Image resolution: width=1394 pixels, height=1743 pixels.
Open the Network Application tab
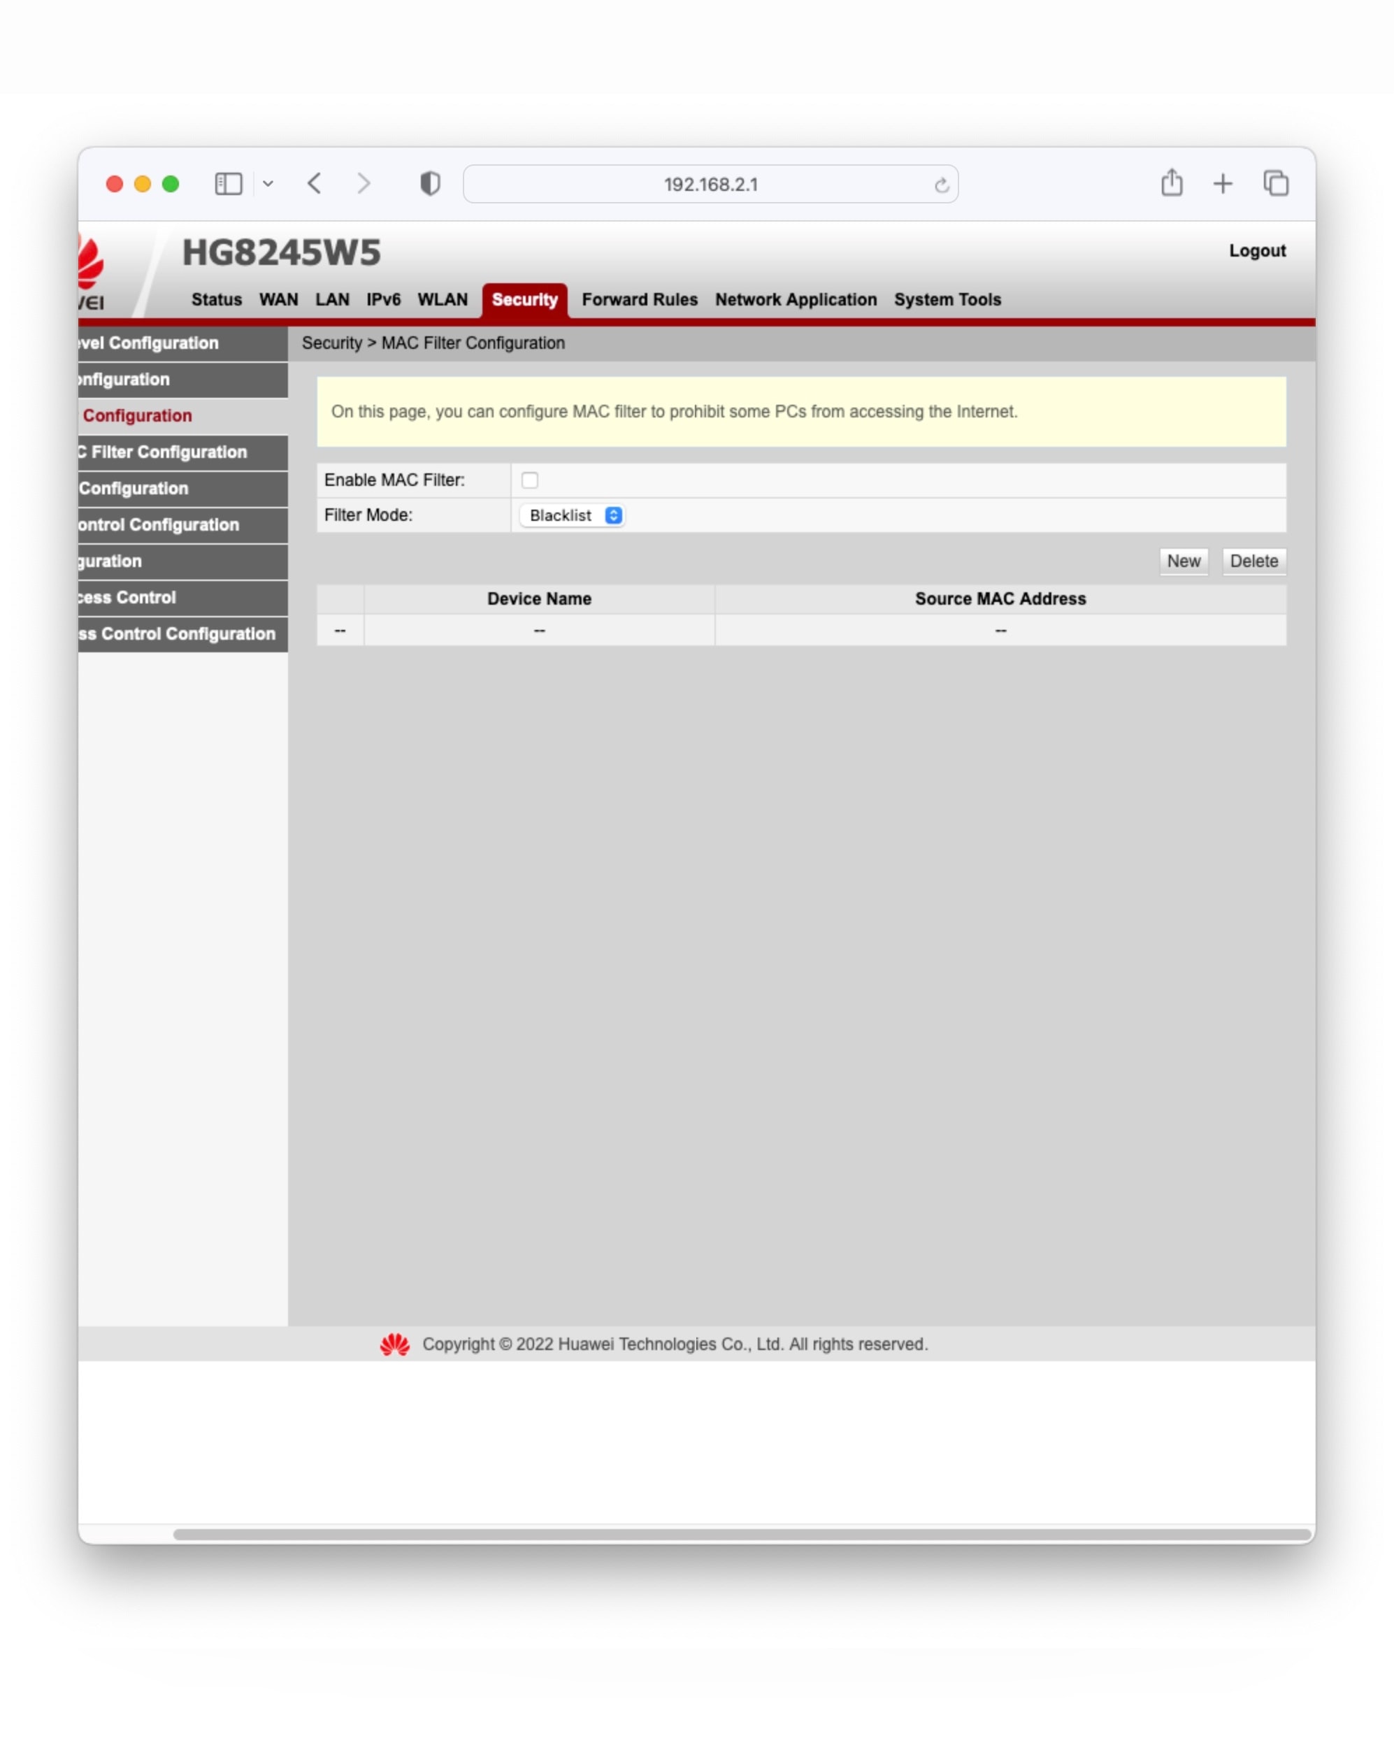click(x=796, y=299)
